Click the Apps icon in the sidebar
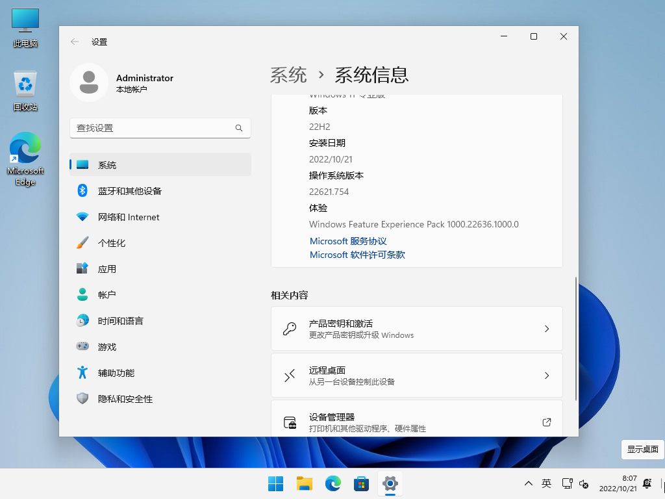This screenshot has width=665, height=499. tap(82, 269)
